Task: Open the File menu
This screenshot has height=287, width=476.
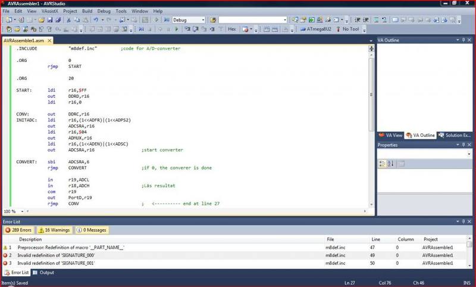Action: [x=6, y=11]
